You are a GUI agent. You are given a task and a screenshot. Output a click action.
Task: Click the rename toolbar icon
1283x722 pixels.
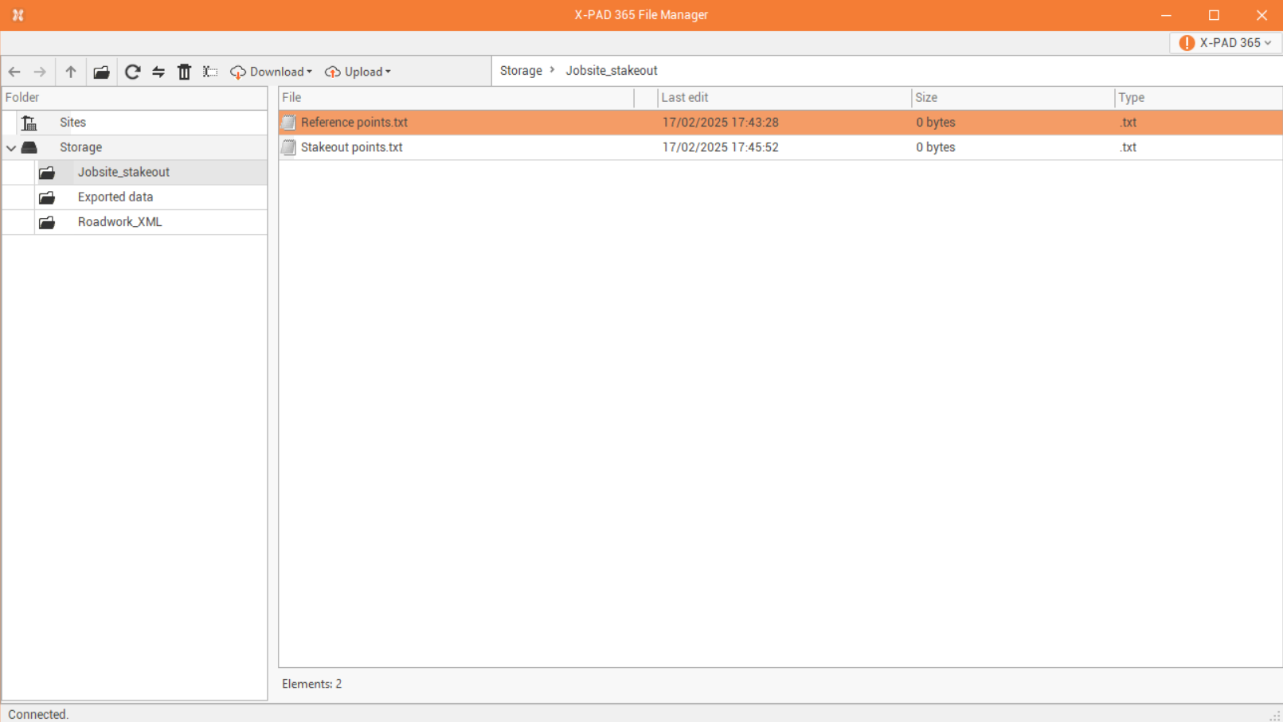(210, 72)
